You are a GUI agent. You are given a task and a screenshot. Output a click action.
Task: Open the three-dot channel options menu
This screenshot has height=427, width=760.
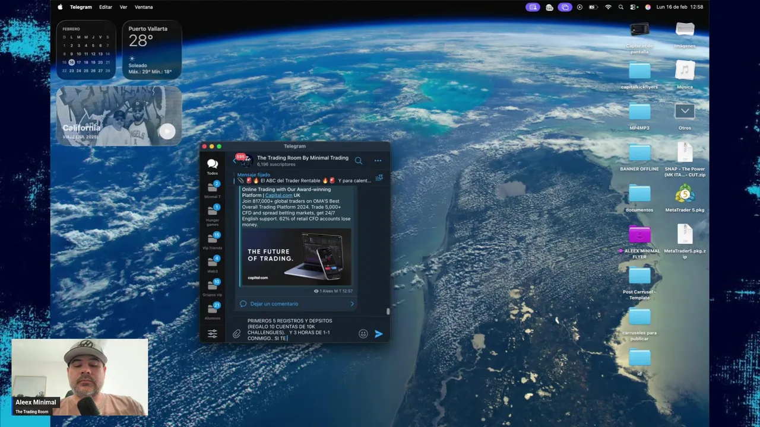pos(378,160)
